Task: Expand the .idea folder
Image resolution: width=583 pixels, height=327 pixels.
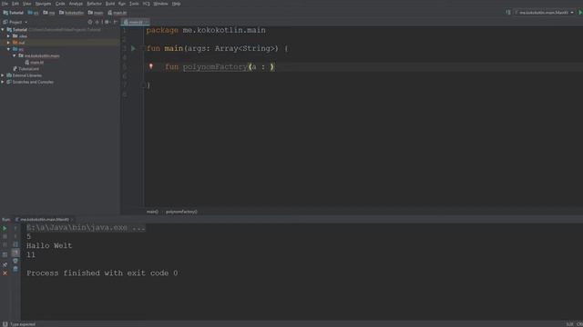Action: click(8, 36)
